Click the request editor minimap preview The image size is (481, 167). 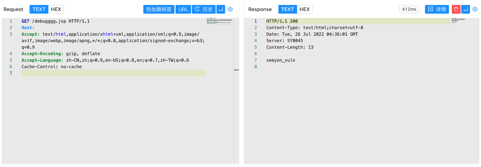point(220,21)
